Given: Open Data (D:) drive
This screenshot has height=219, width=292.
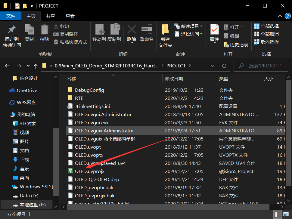Looking at the screenshot, I should [26, 196].
